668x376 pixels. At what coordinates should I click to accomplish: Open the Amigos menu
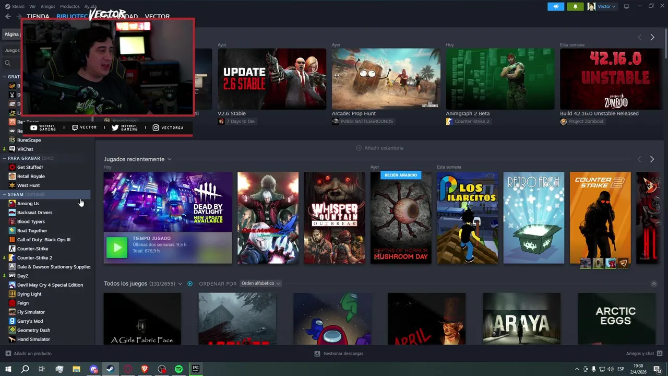click(48, 6)
